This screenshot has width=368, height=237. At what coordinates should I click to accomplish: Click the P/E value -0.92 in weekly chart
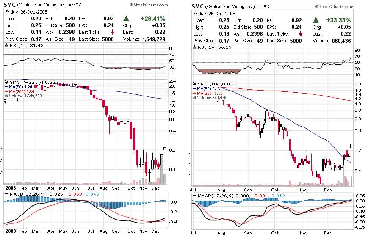pos(108,19)
